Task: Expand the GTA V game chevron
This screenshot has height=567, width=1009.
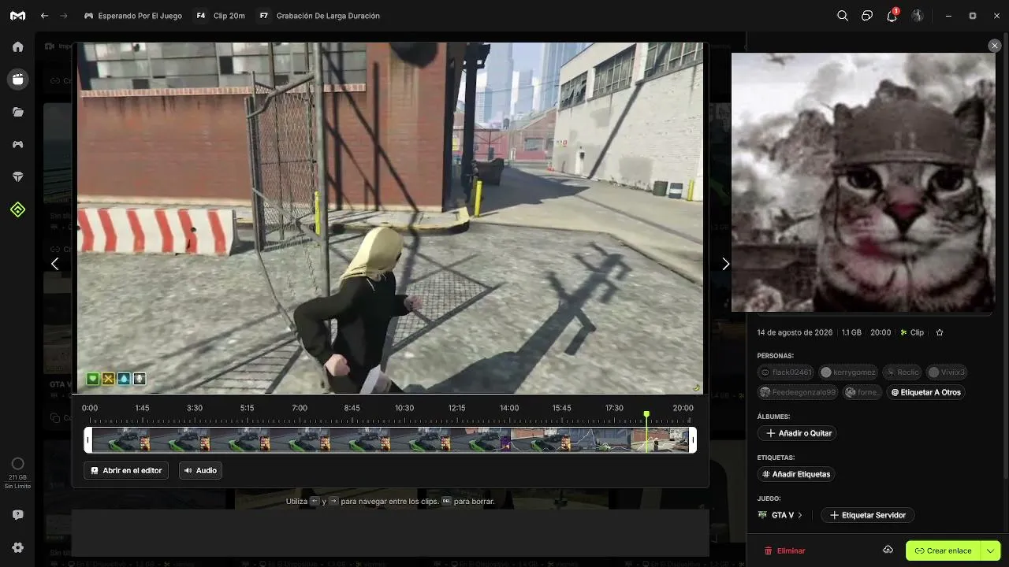Action: 800,515
